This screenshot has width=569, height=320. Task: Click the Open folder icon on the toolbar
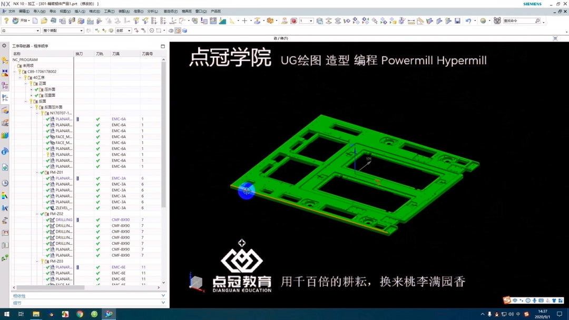[x=44, y=22]
